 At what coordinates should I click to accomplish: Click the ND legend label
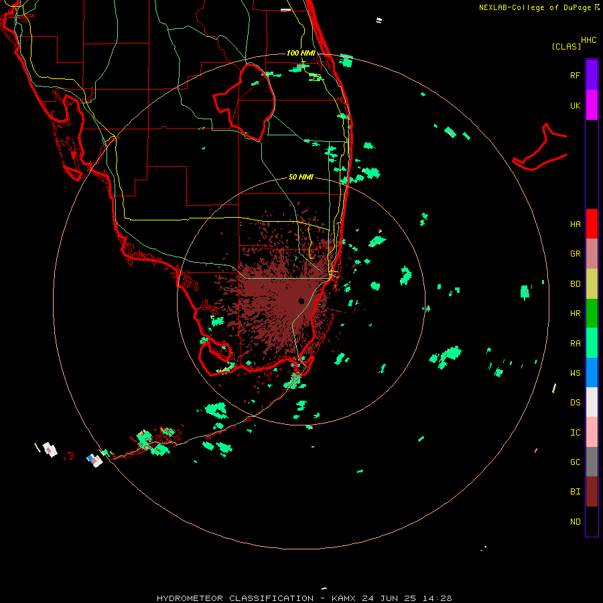575,521
